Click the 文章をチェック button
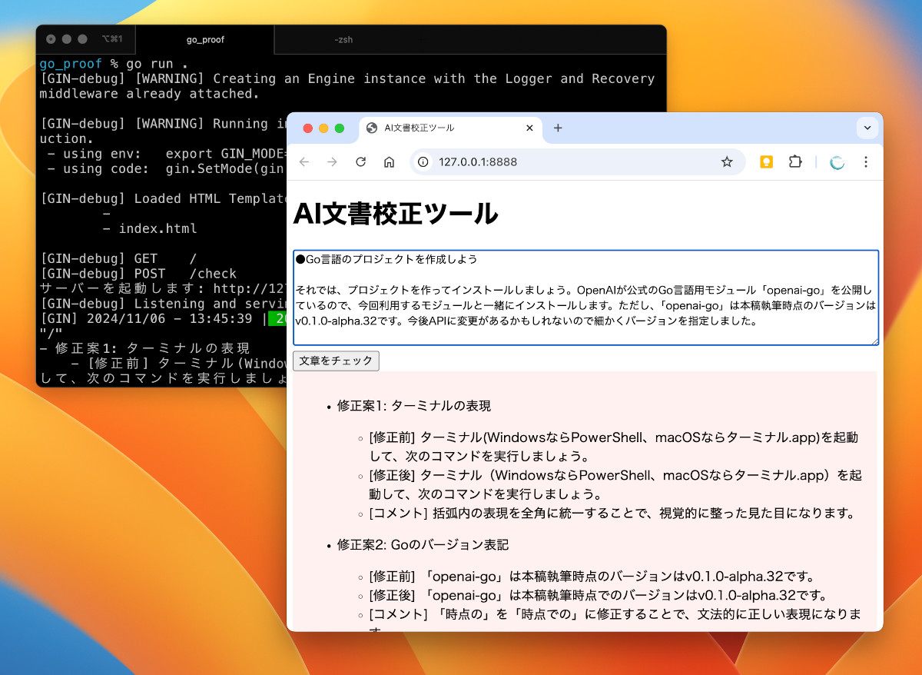This screenshot has height=675, width=922. point(336,361)
